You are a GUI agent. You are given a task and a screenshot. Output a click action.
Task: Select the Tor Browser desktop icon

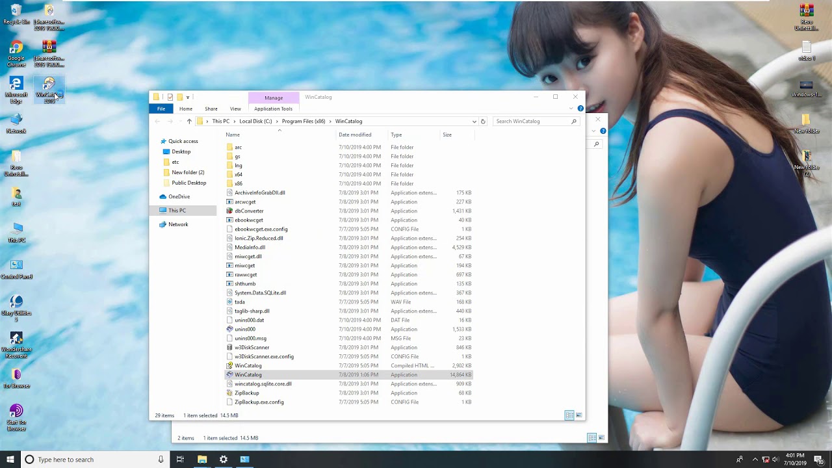tap(16, 378)
